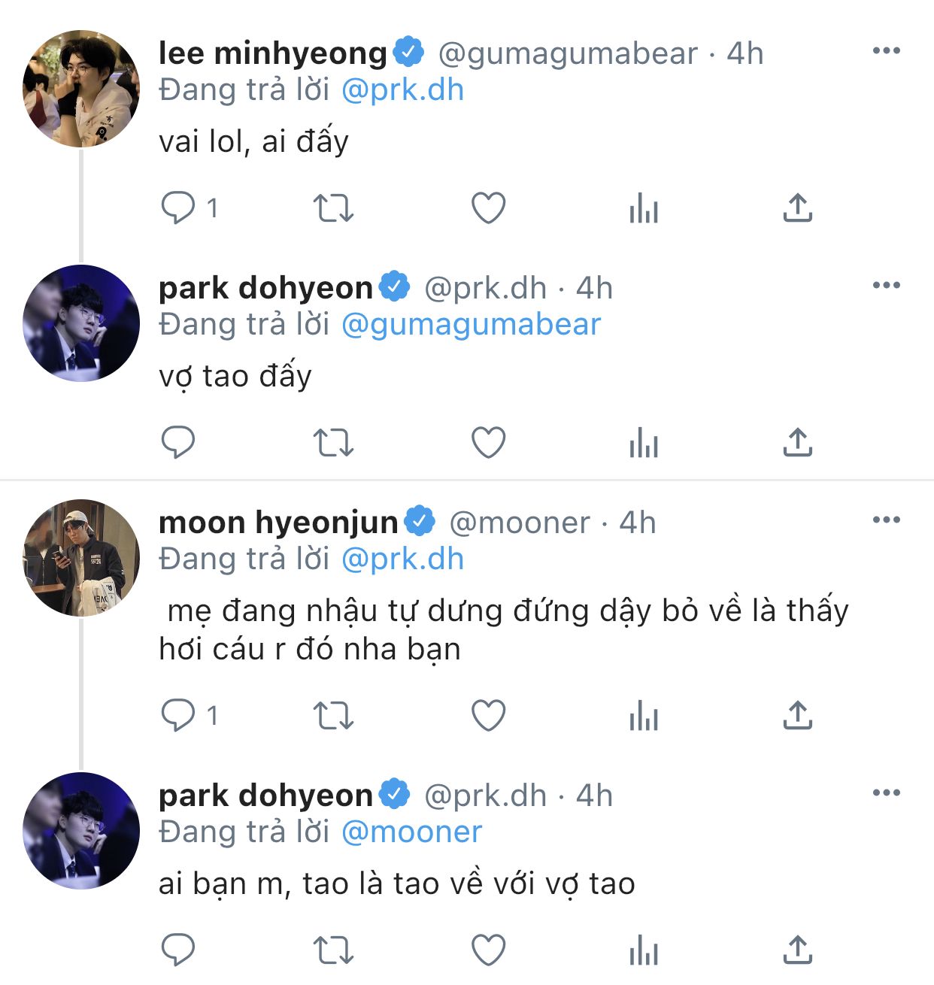This screenshot has height=985, width=934.
Task: Open more options on the last park dohyeon tweet
Action: point(886,793)
